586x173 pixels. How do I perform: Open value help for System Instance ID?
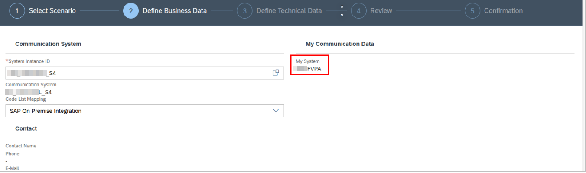(x=275, y=73)
